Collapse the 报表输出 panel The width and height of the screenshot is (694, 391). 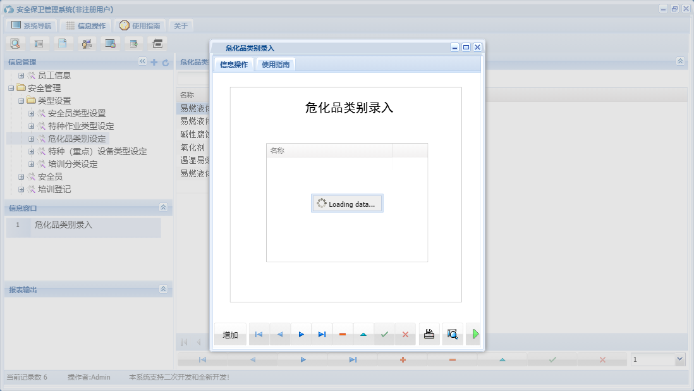click(164, 289)
